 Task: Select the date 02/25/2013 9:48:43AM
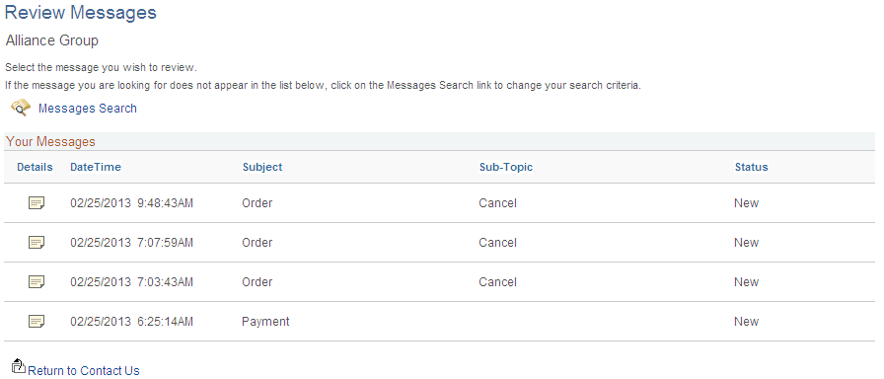[x=131, y=203]
